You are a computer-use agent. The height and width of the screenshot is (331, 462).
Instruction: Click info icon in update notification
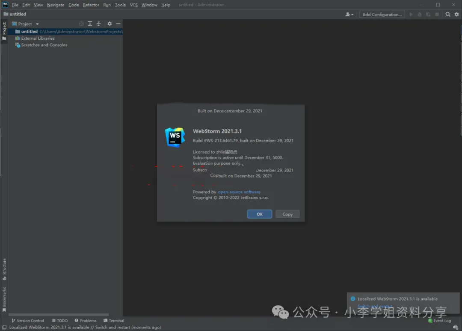point(352,298)
